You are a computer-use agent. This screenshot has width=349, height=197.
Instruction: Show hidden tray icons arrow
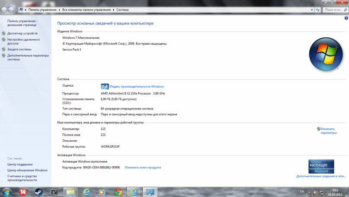tap(309, 192)
